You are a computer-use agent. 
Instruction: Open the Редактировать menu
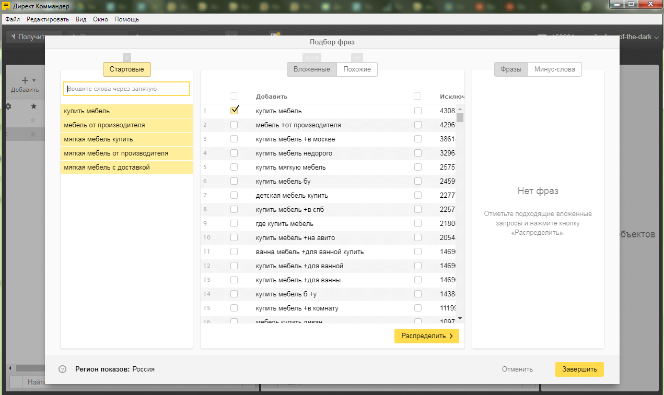[x=48, y=19]
